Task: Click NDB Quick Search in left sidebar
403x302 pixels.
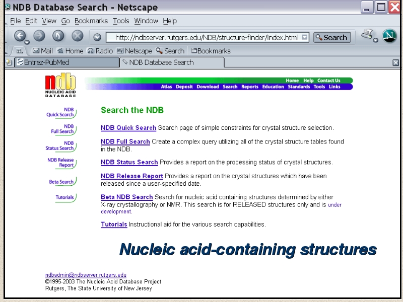Action: click(x=60, y=112)
